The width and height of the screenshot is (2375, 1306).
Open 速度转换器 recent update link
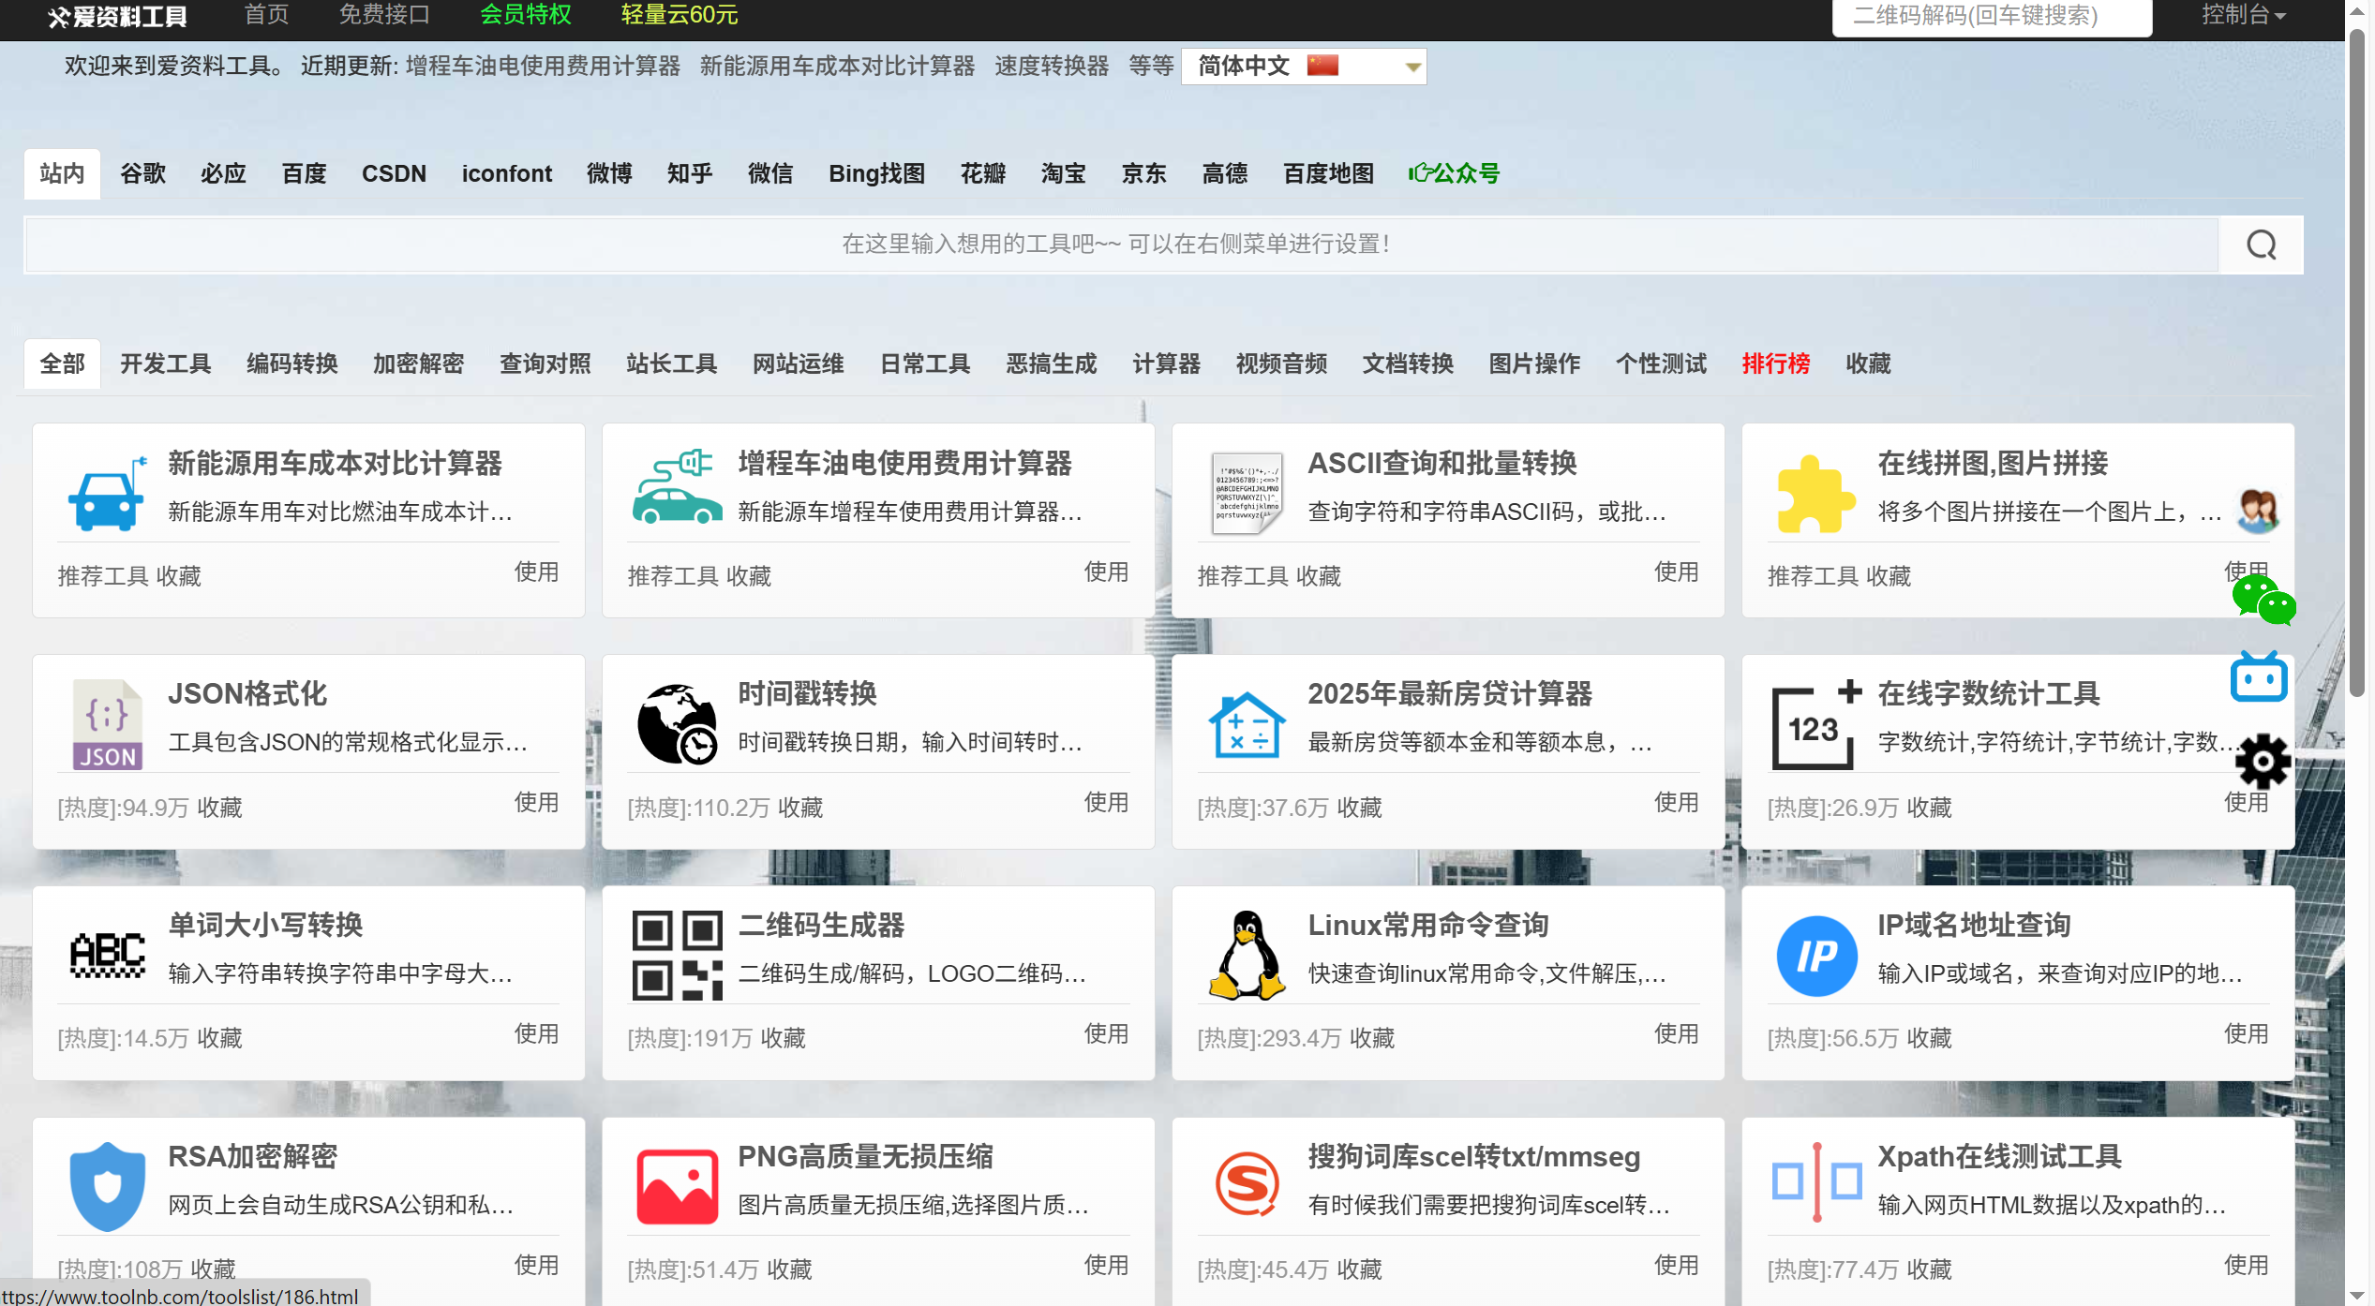coord(1051,66)
